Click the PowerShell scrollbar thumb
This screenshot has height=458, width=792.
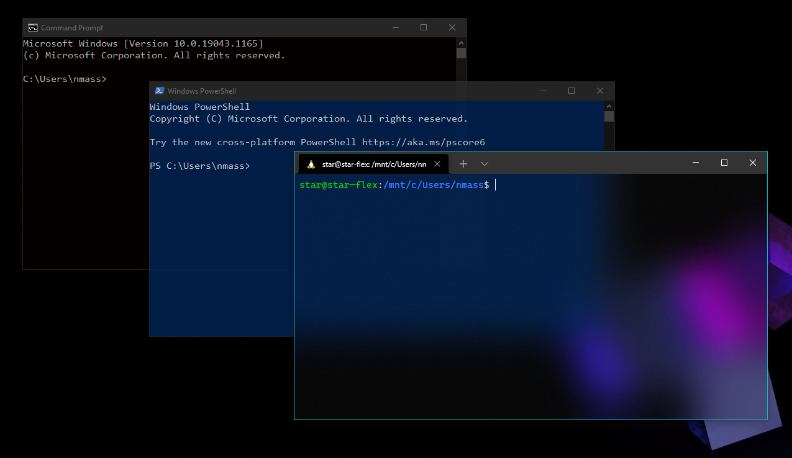[609, 116]
